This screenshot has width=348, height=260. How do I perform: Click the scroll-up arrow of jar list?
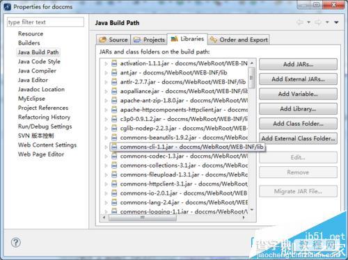pyautogui.click(x=252, y=63)
